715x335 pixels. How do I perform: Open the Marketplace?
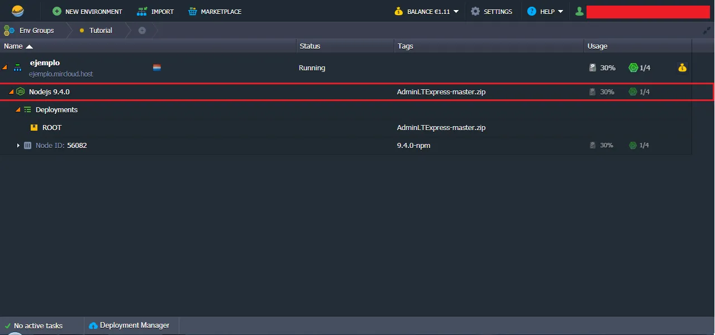click(214, 11)
